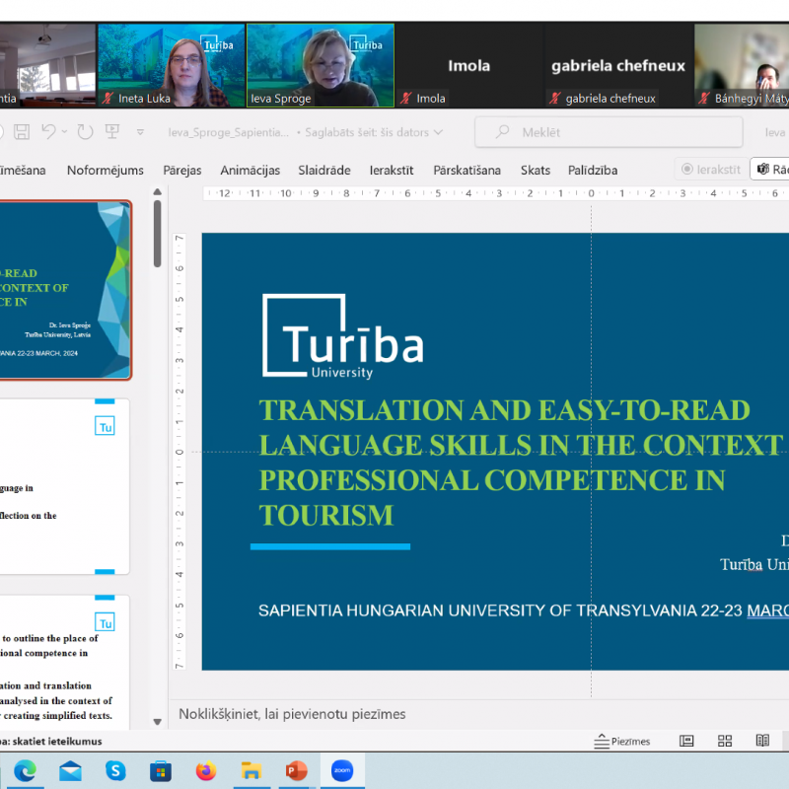This screenshot has height=789, width=789.
Task: Click the muted microphone icon by Ineta Luka
Action: (x=107, y=98)
